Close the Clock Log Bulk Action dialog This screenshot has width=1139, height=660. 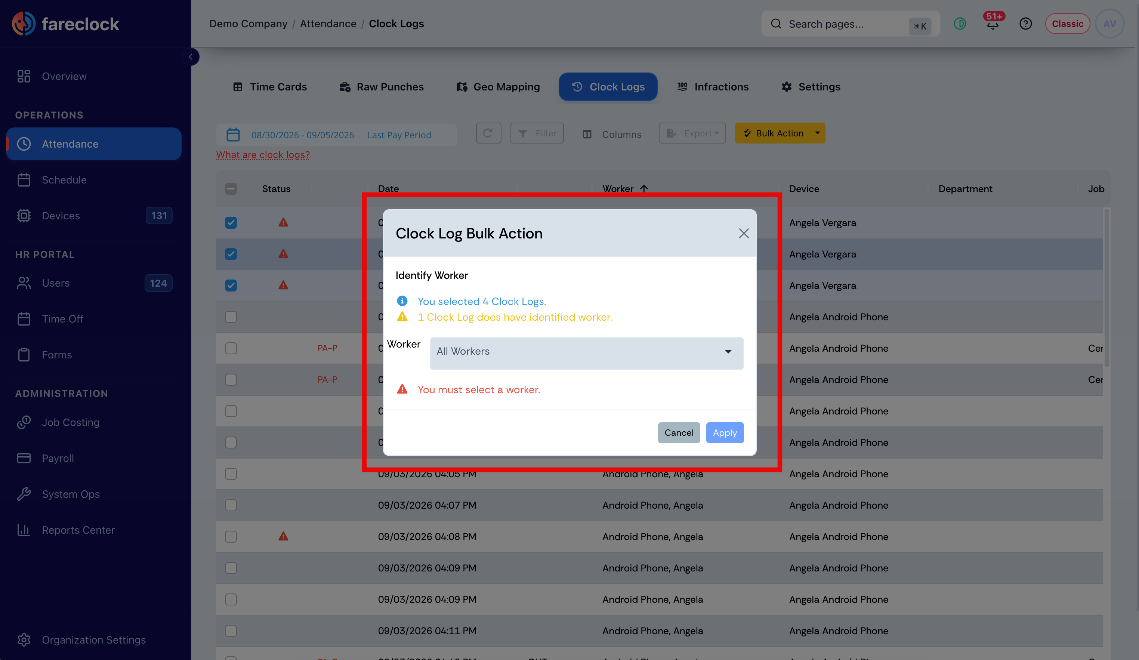pyautogui.click(x=744, y=233)
